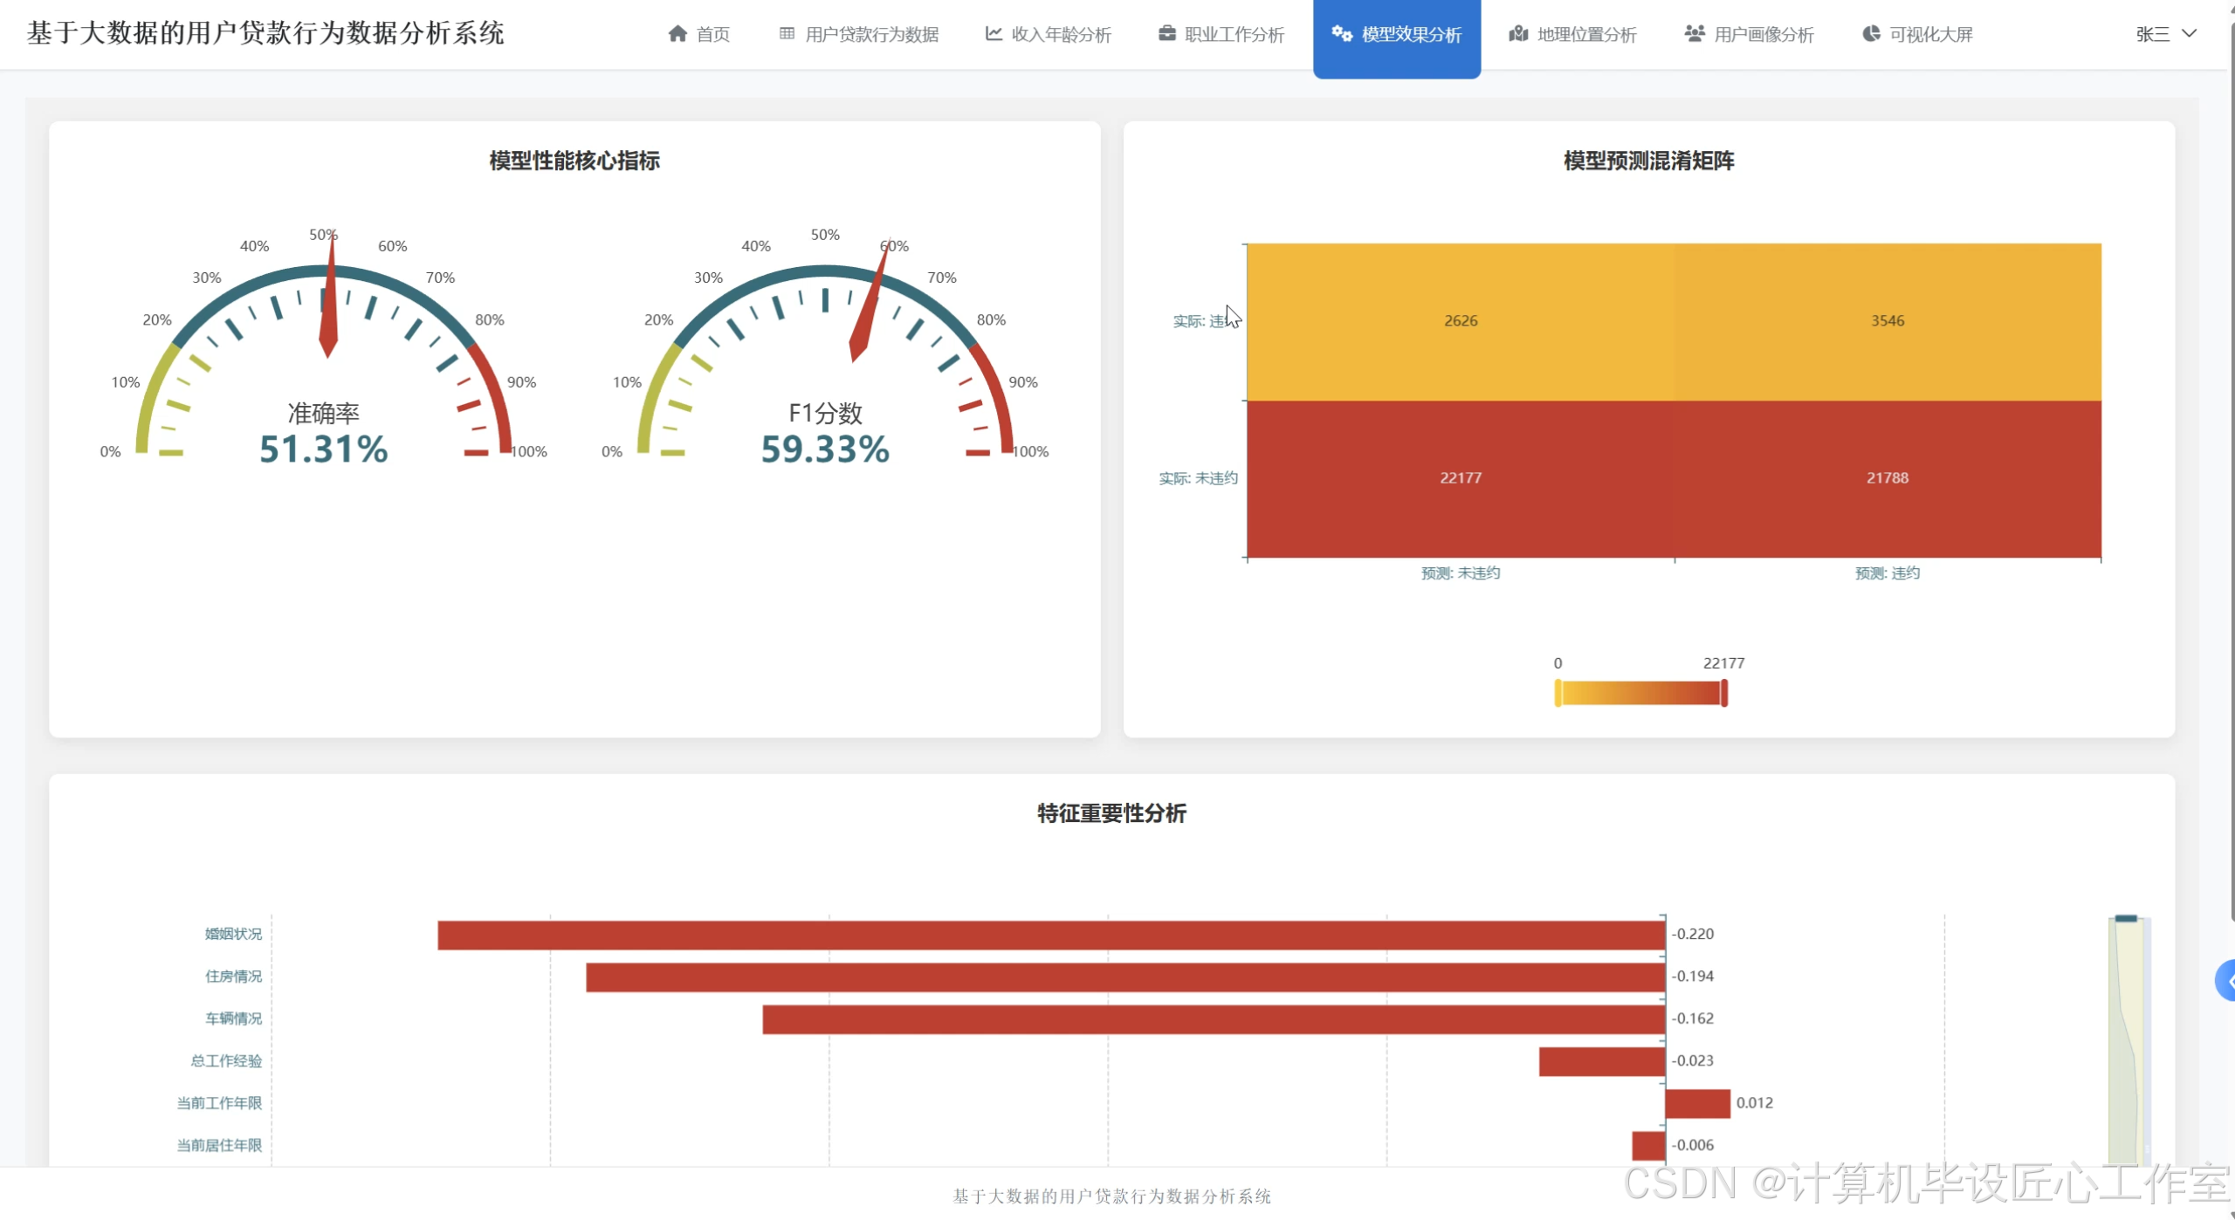Click the confusion matrix cell 21788
This screenshot has height=1220, width=2235.
1888,478
